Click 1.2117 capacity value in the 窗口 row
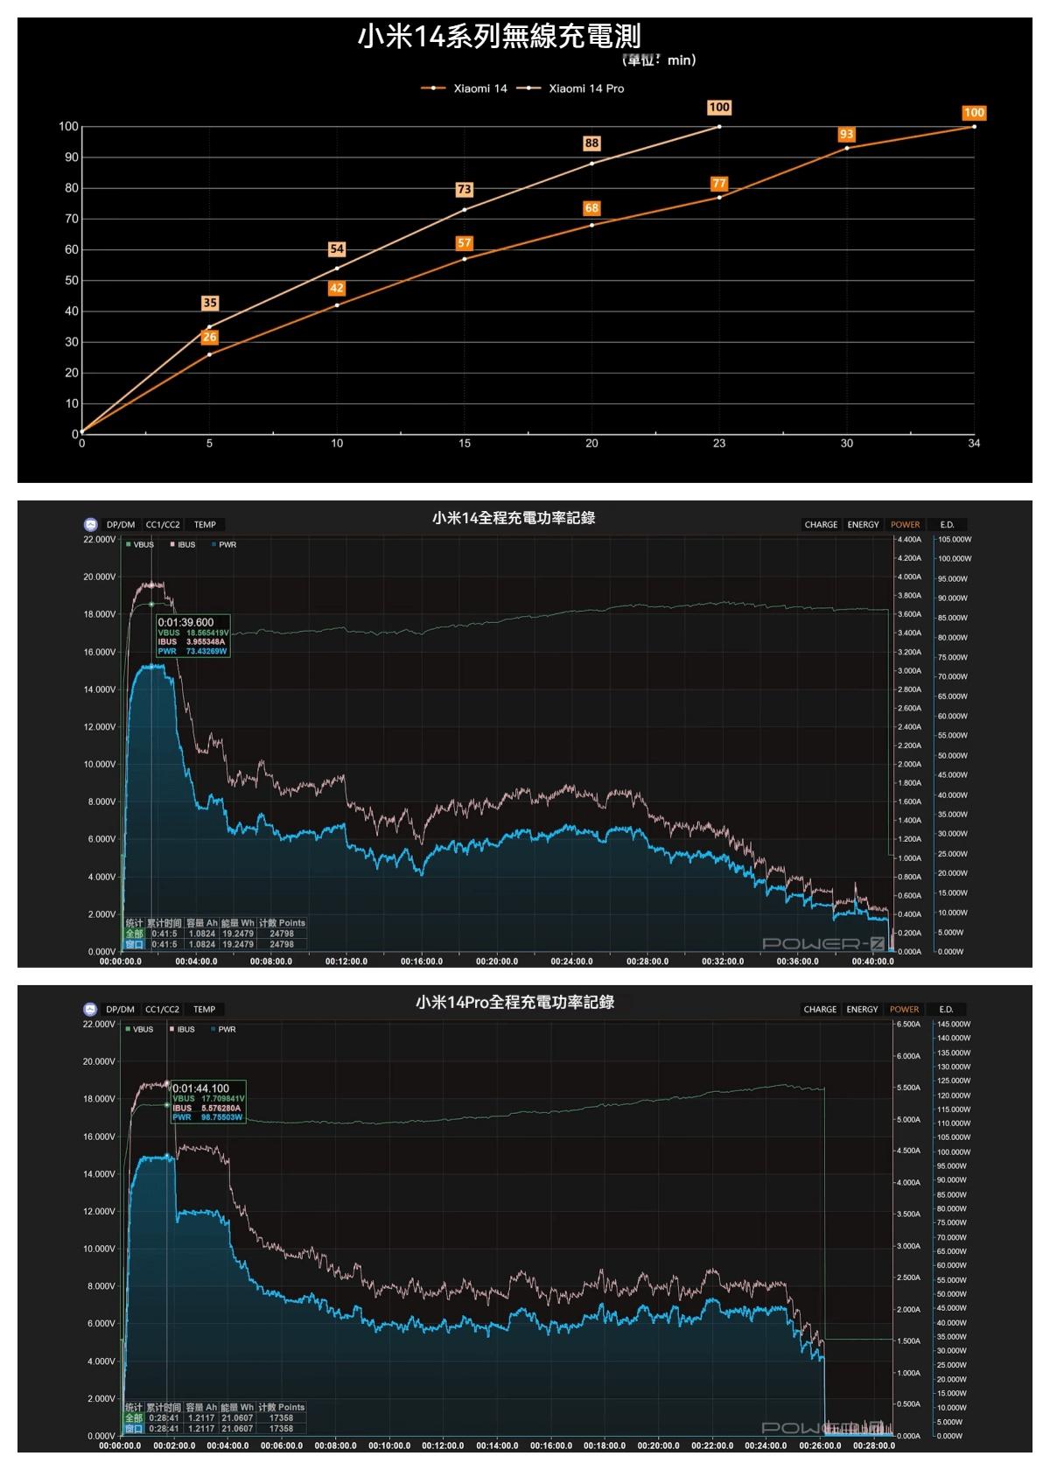Viewport: 1050px width, 1470px height. [x=200, y=1429]
